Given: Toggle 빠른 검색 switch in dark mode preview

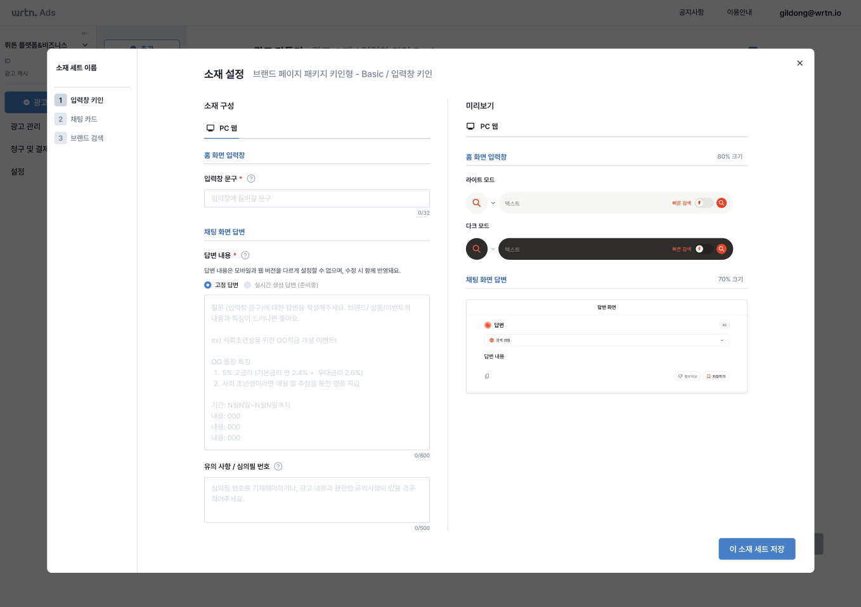Looking at the screenshot, I should [x=703, y=249].
